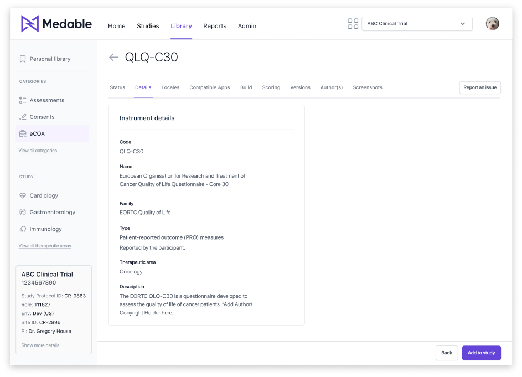Open the Cardiology heart icon
Viewport: 522px width, 377px height.
[23, 195]
